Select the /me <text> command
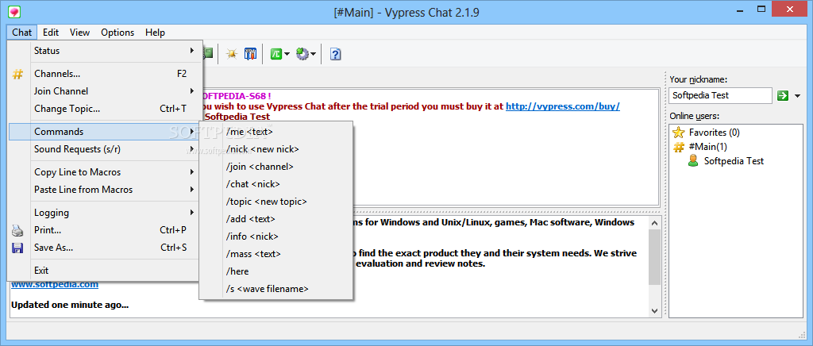Image resolution: width=813 pixels, height=346 pixels. tap(276, 132)
